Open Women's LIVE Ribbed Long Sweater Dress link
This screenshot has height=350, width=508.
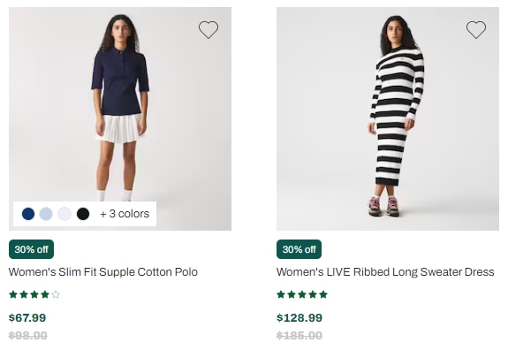[x=385, y=272]
